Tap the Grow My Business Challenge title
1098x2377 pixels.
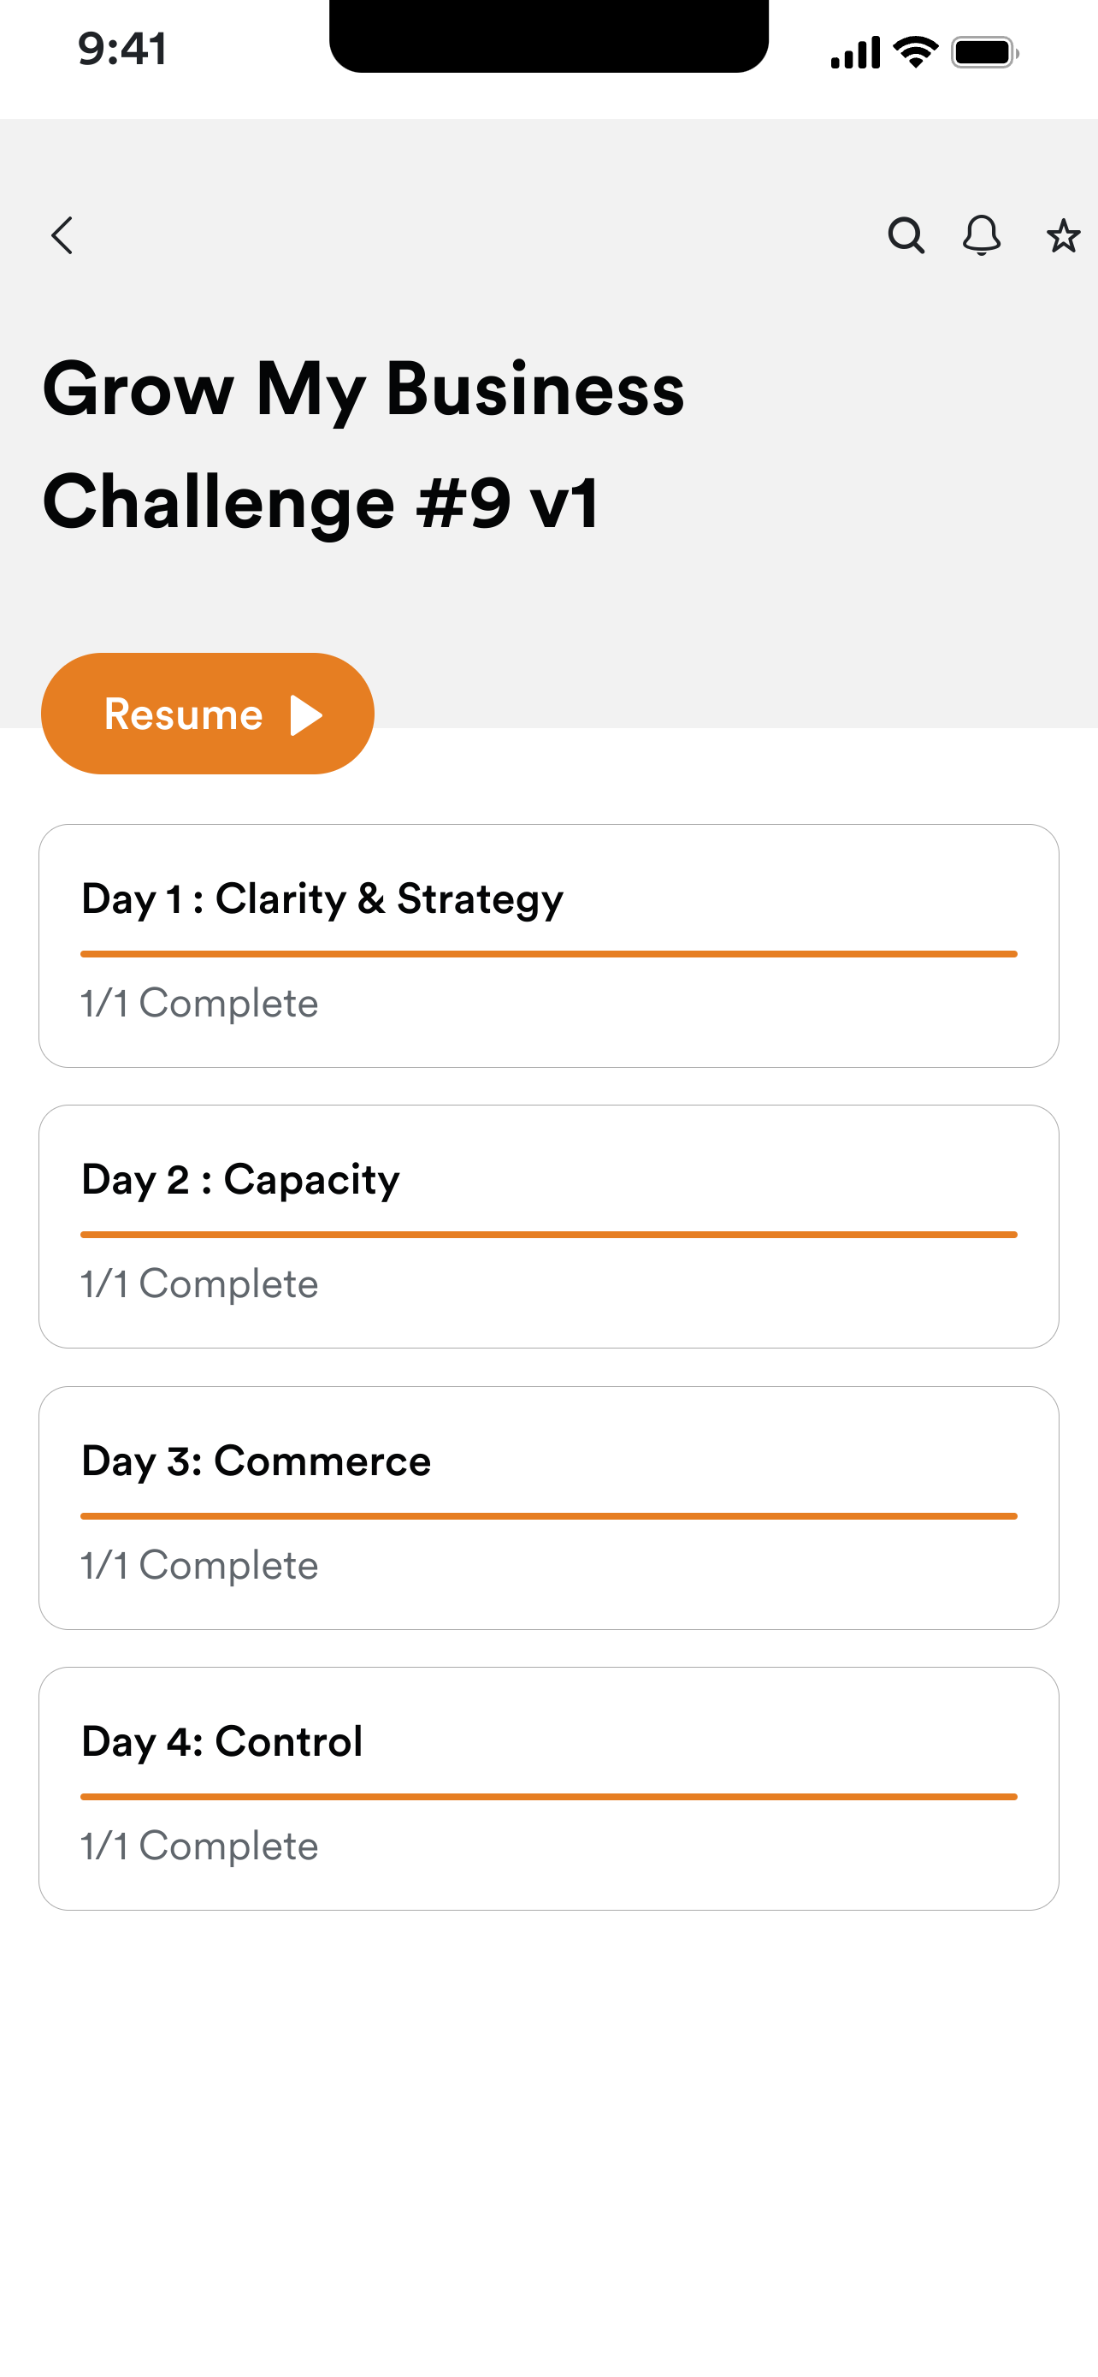click(x=364, y=446)
